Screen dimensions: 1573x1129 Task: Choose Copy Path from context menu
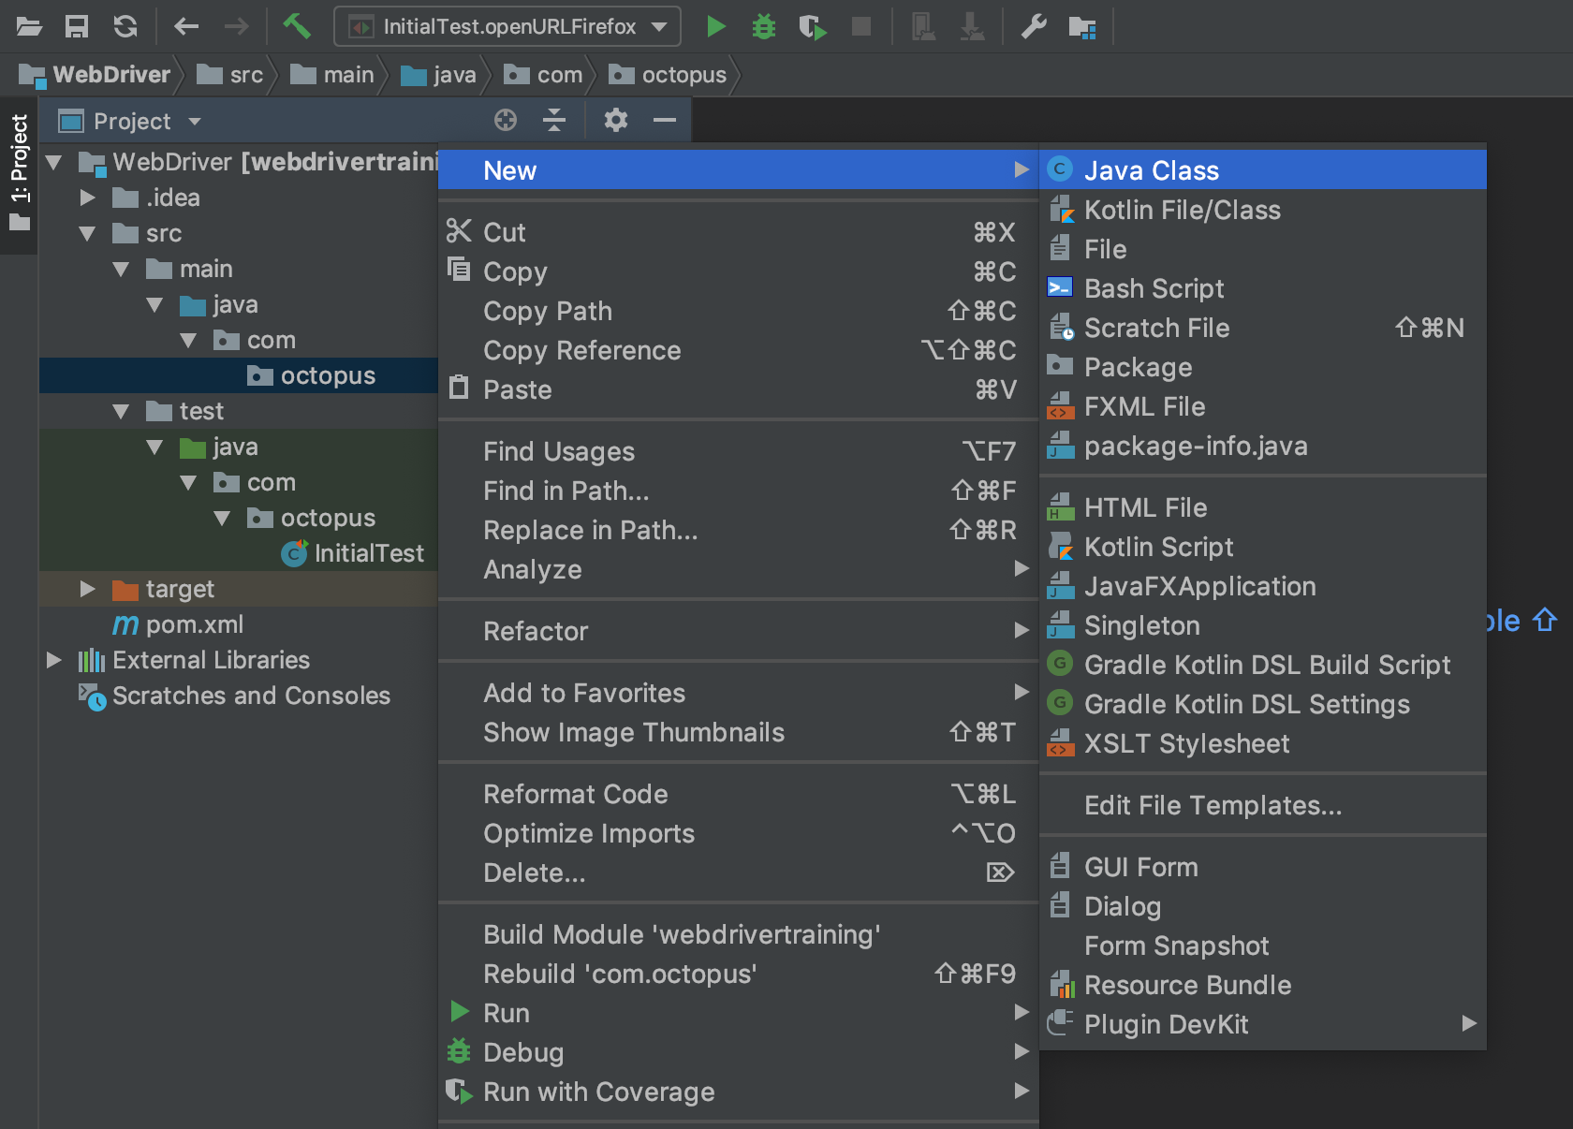click(x=547, y=311)
